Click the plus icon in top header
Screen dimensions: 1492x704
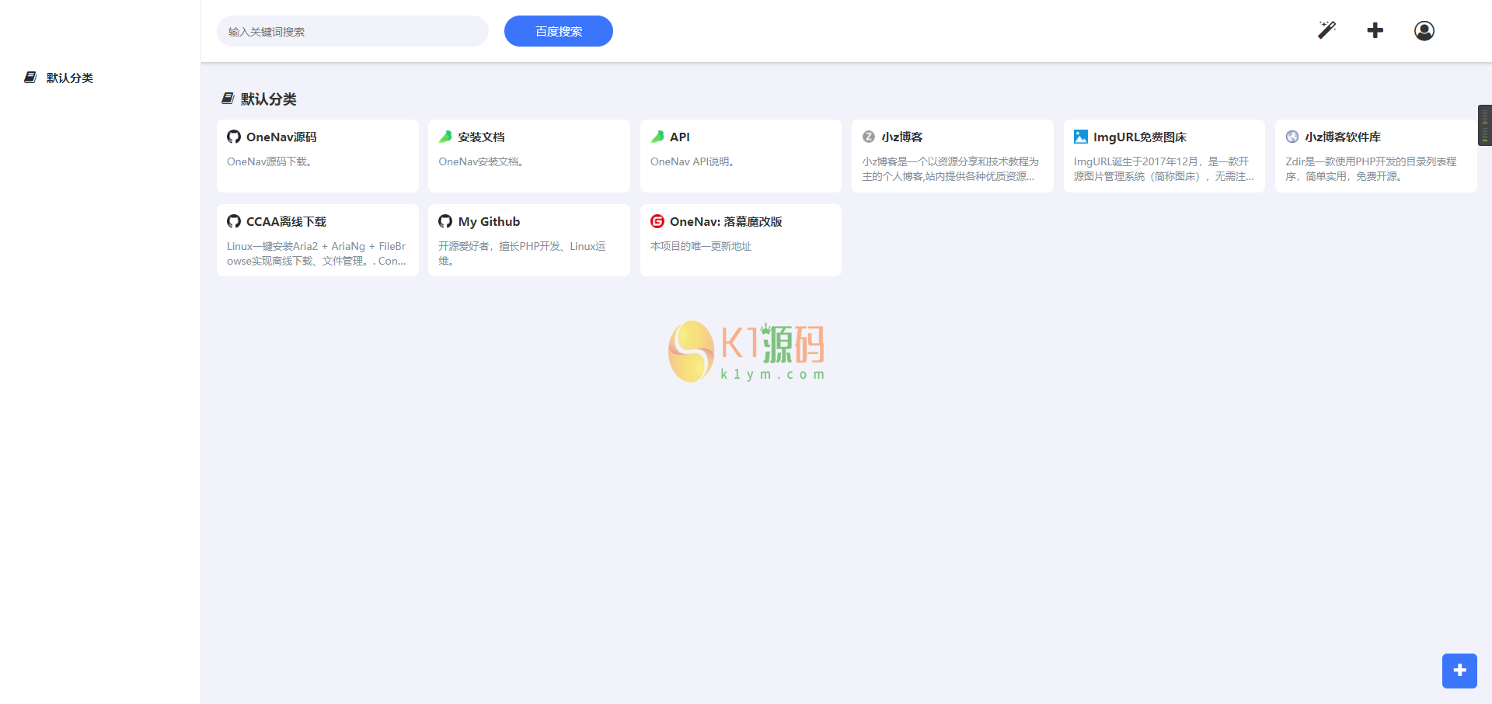(x=1375, y=30)
